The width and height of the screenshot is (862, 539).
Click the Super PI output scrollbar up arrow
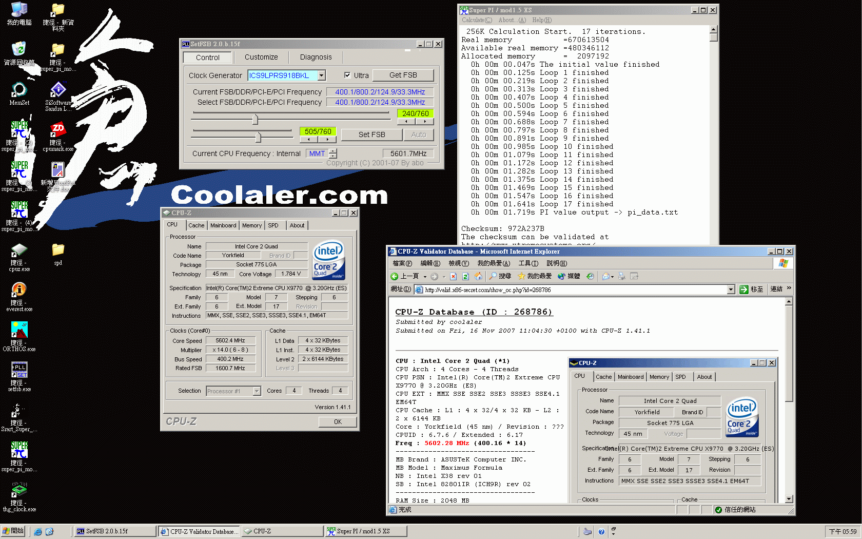tap(713, 30)
